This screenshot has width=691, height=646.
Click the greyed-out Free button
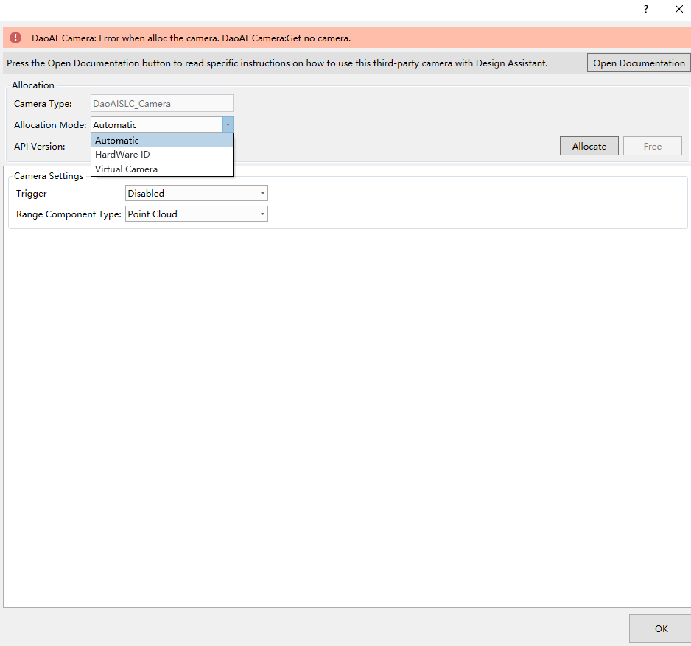coord(652,146)
